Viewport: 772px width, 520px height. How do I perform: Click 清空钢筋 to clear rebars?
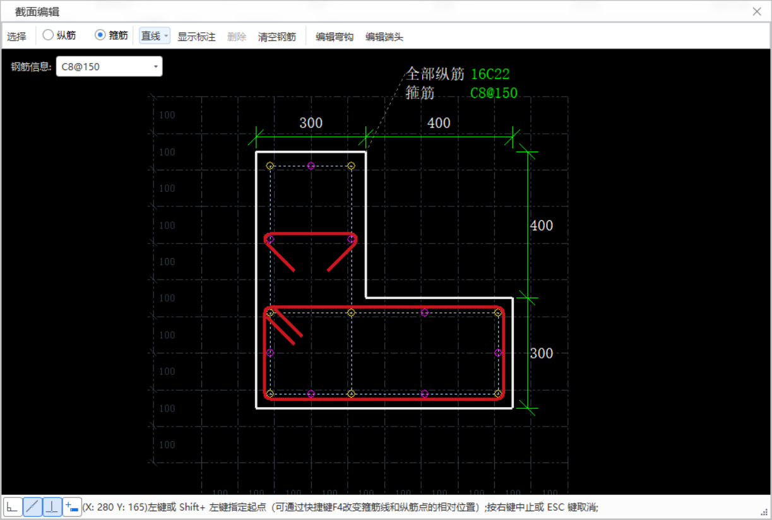point(277,37)
